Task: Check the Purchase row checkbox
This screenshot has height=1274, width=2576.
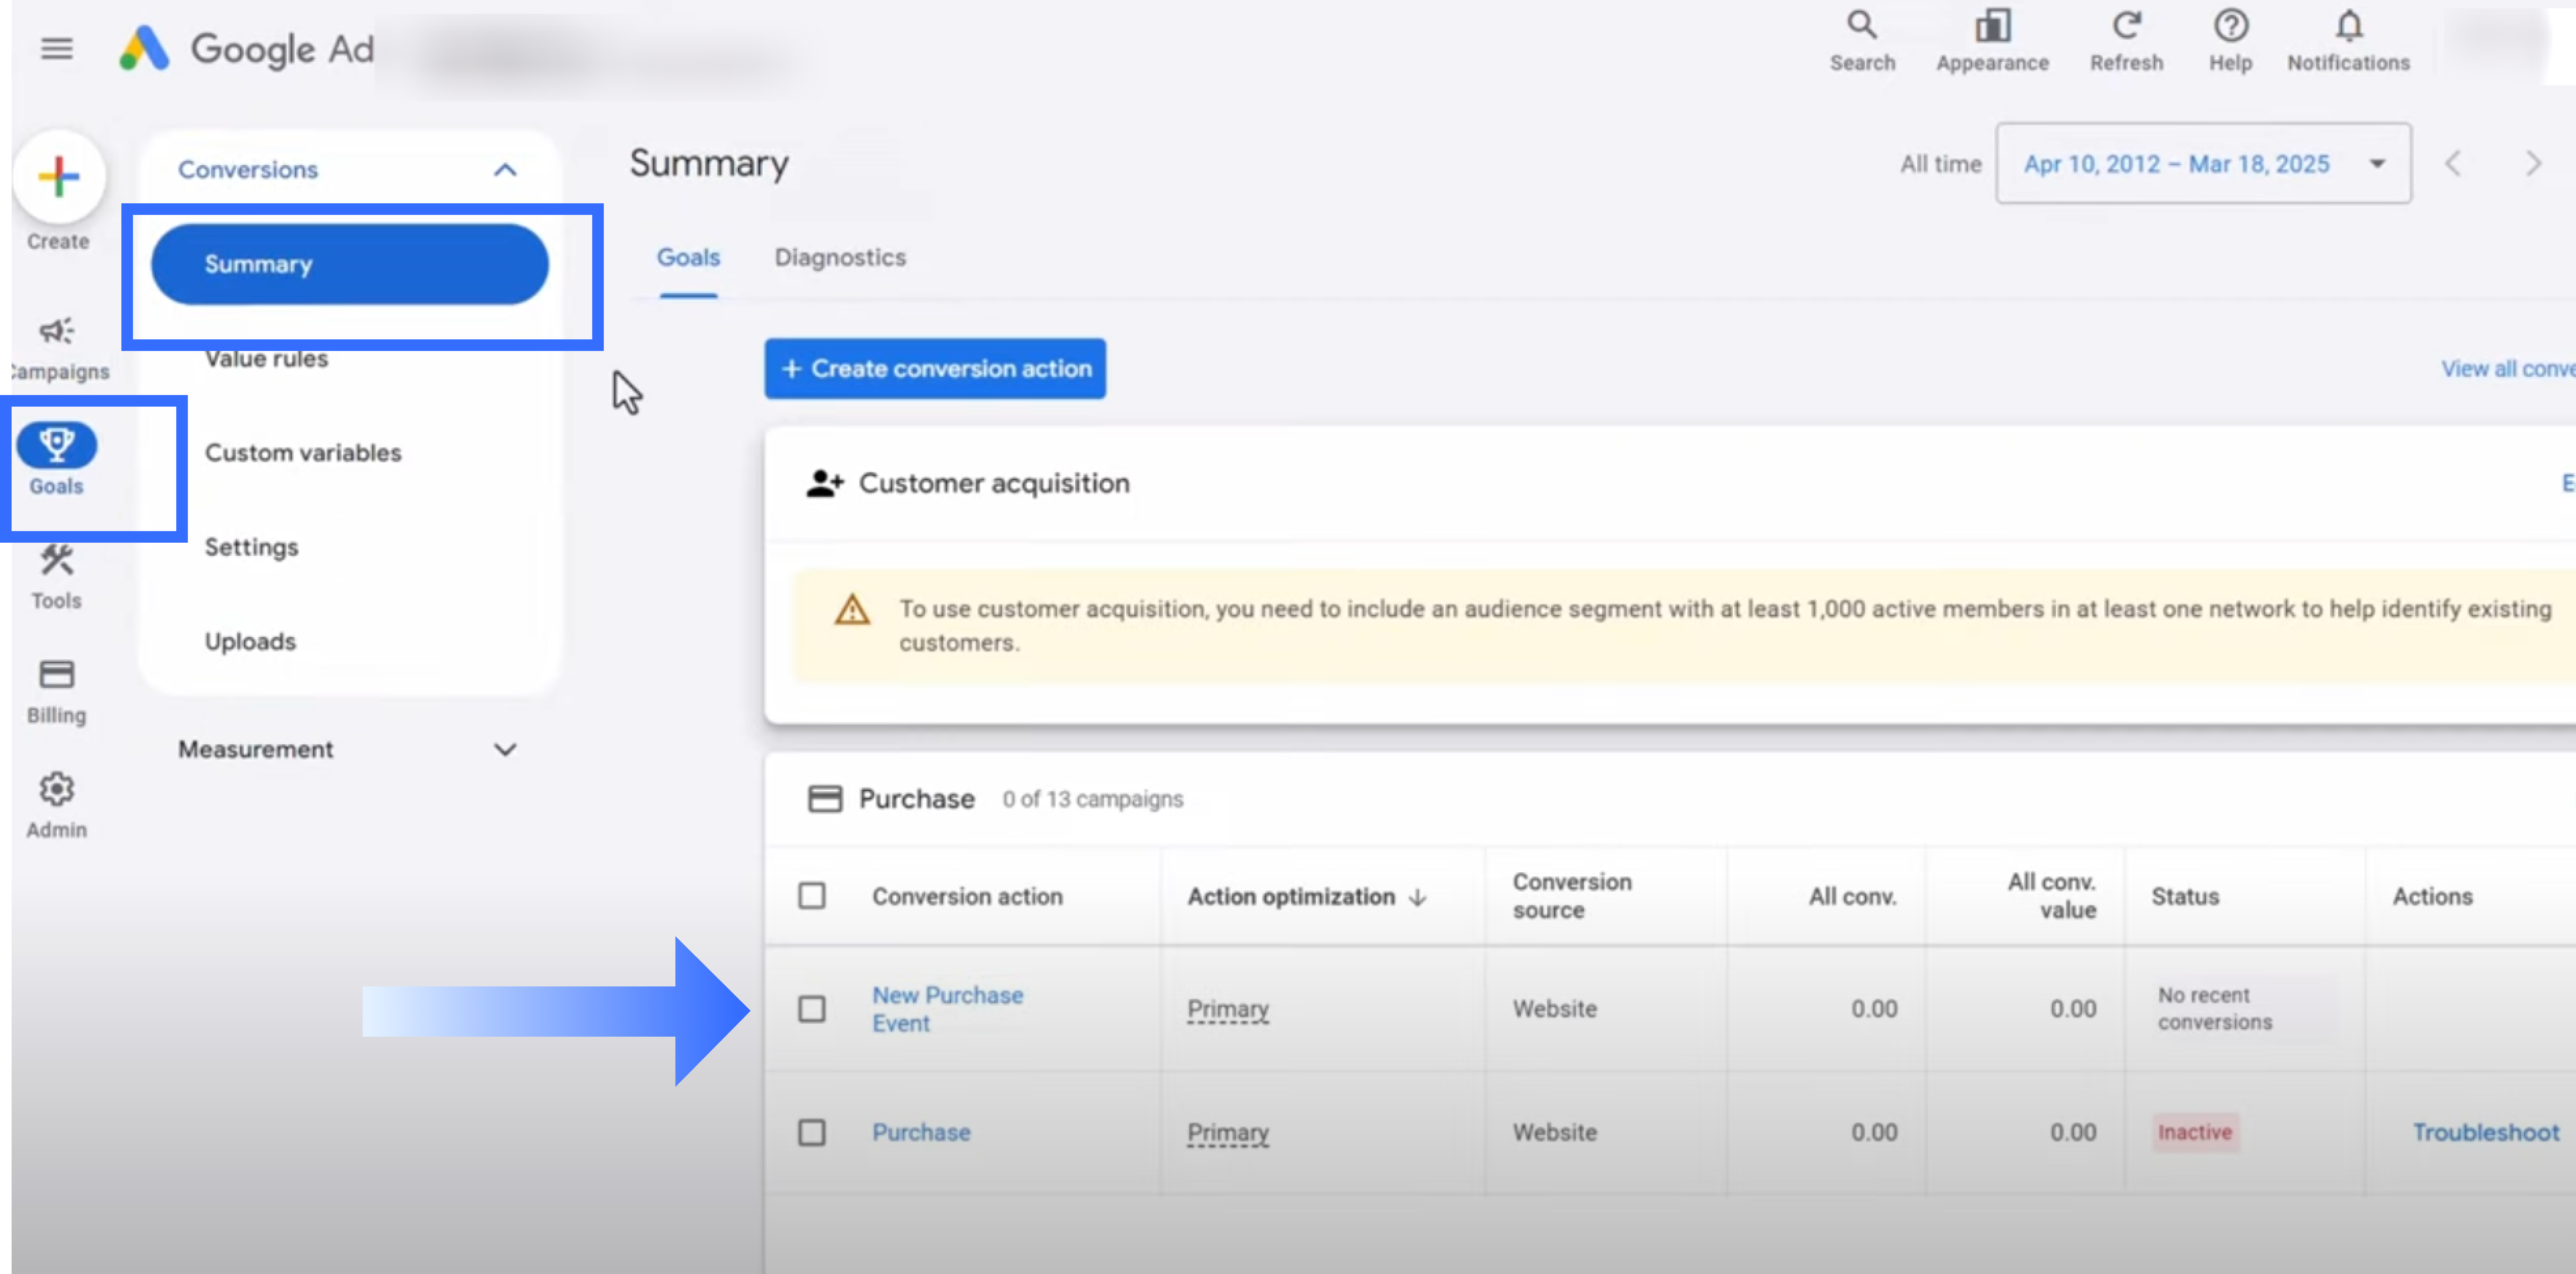Action: tap(812, 1132)
